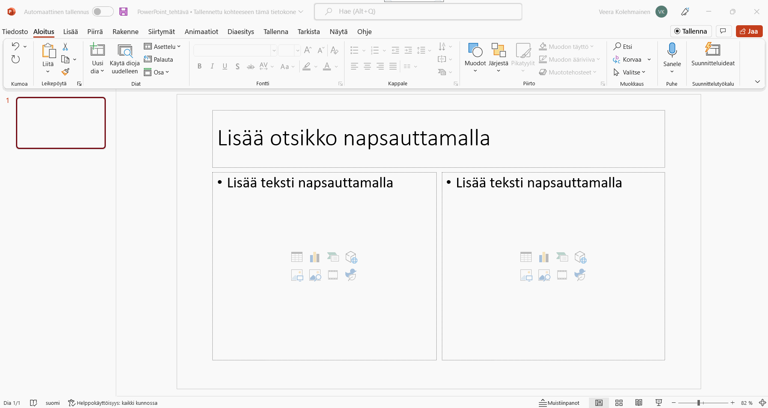Screen dimensions: 768x408
Task: Select slide 1 thumbnail
Action: click(x=61, y=123)
